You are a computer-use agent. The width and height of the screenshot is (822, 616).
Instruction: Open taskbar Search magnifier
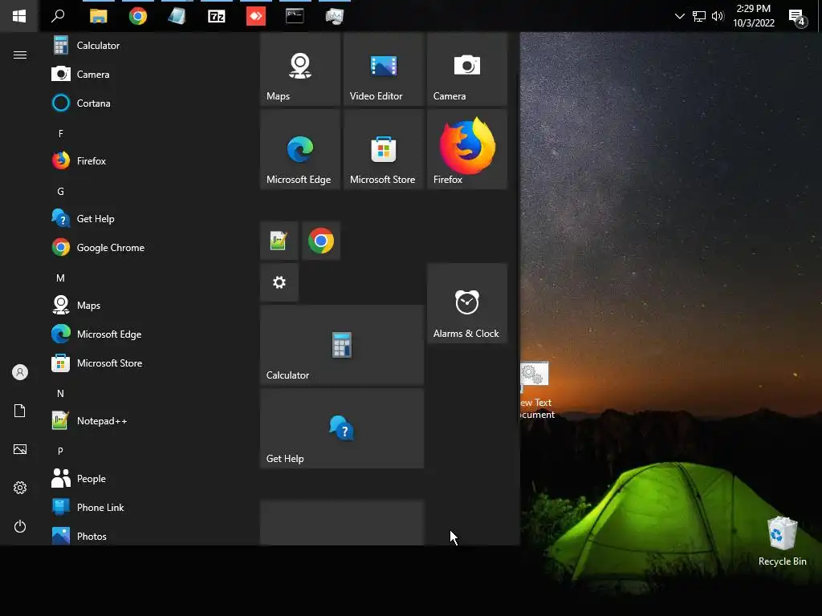click(x=58, y=16)
